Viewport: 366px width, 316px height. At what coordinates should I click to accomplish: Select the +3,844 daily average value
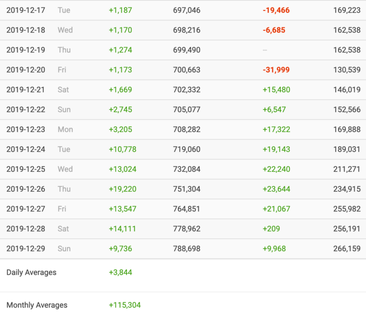(120, 273)
